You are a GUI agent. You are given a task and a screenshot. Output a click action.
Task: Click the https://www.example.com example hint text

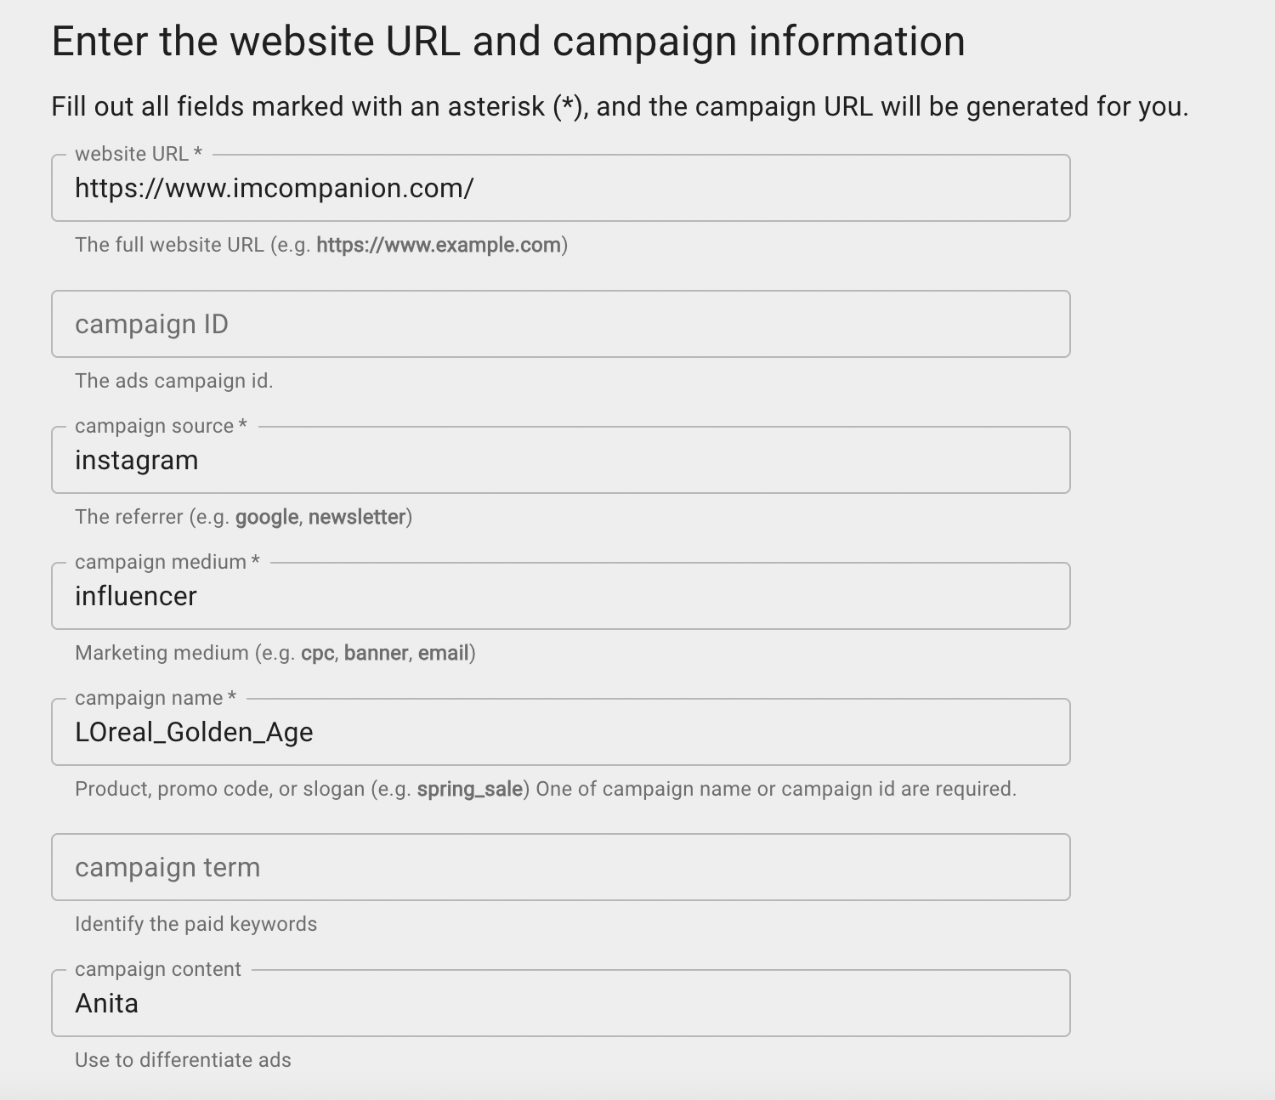pos(438,246)
